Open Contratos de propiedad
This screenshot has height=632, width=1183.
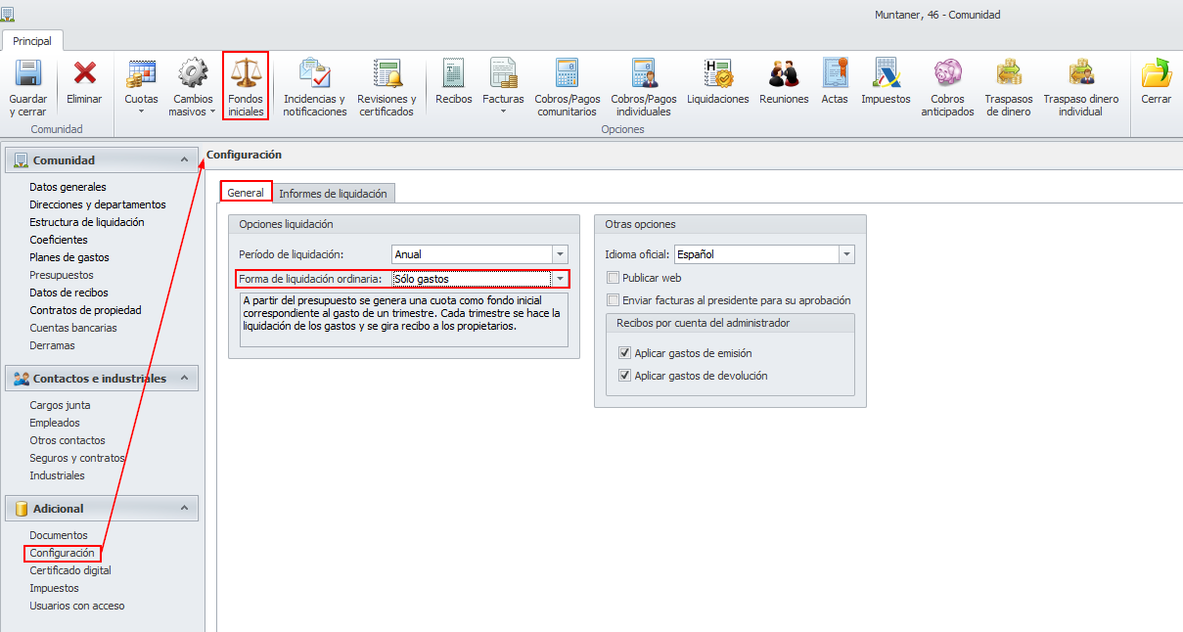tap(85, 310)
